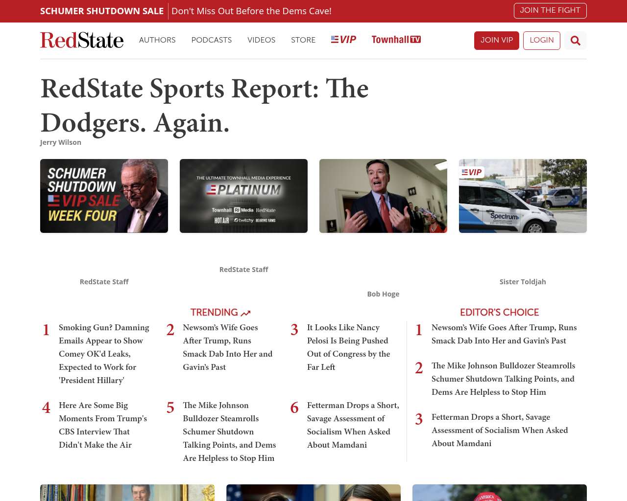Open Sister Toldjah author link

click(523, 282)
